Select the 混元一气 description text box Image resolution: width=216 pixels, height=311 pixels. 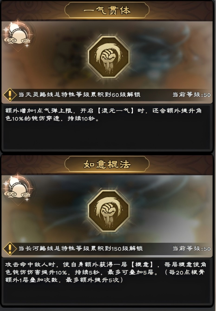click(107, 127)
